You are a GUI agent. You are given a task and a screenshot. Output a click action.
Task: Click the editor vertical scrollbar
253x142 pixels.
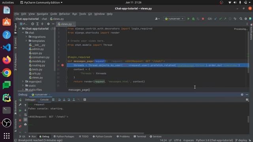[x=248, y=52]
